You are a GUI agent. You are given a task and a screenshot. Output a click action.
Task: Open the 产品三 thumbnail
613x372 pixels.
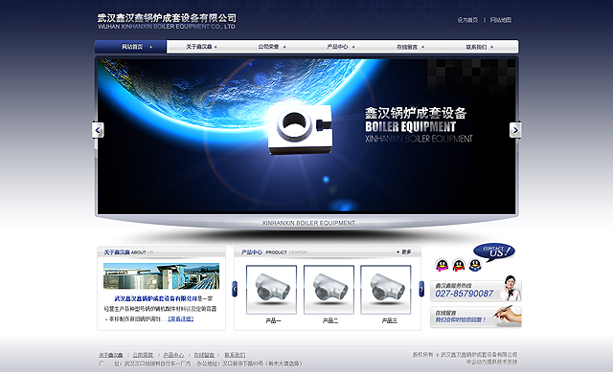click(385, 289)
